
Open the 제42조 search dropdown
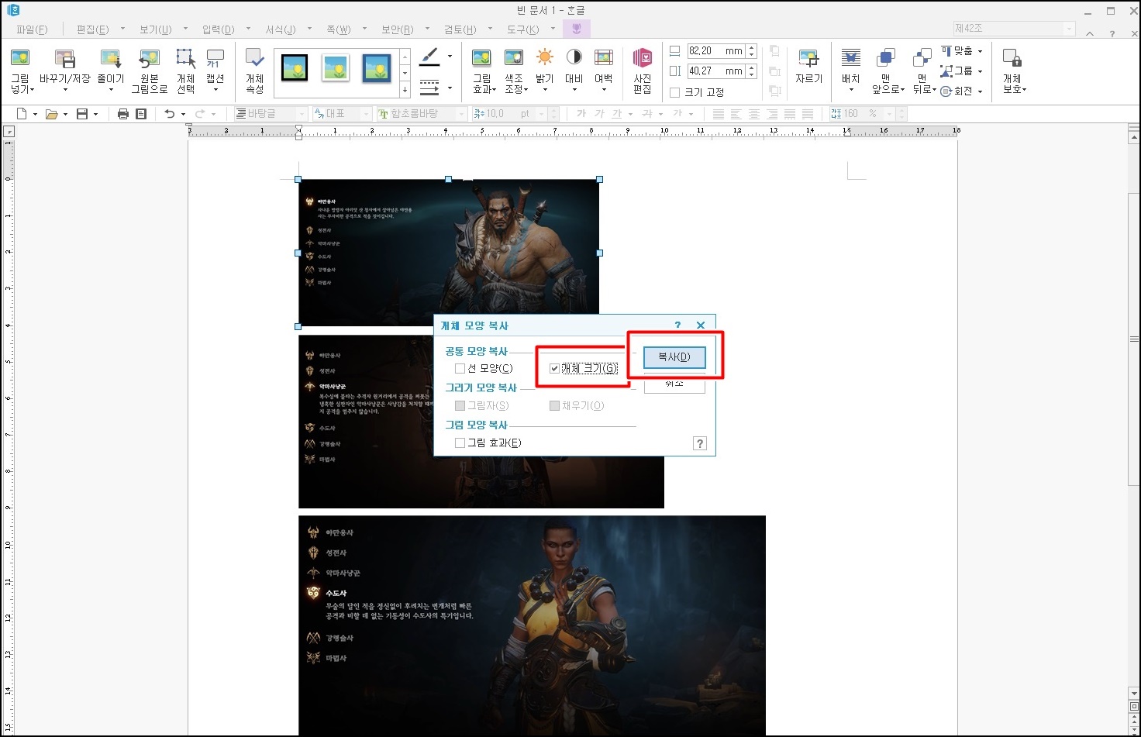click(1070, 29)
